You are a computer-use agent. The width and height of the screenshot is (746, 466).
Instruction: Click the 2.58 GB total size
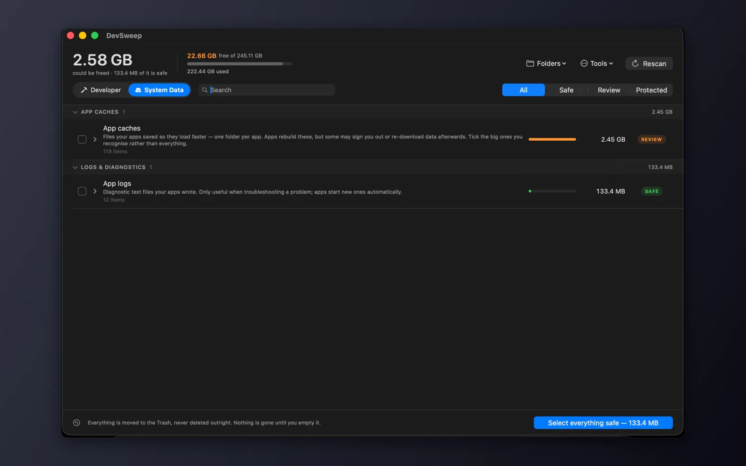[x=103, y=60]
